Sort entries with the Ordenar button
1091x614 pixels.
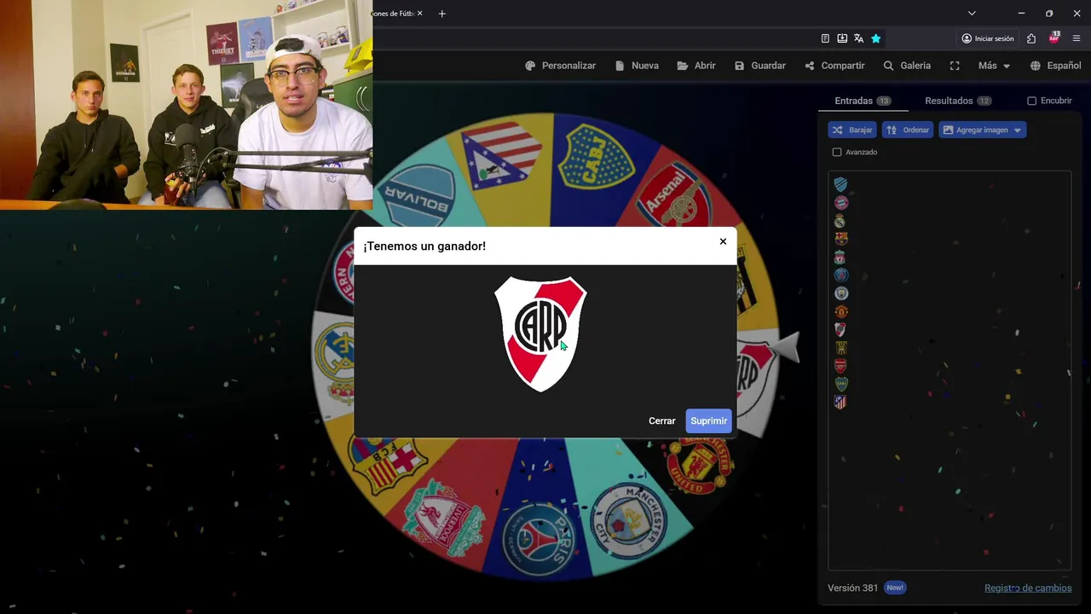[907, 130]
